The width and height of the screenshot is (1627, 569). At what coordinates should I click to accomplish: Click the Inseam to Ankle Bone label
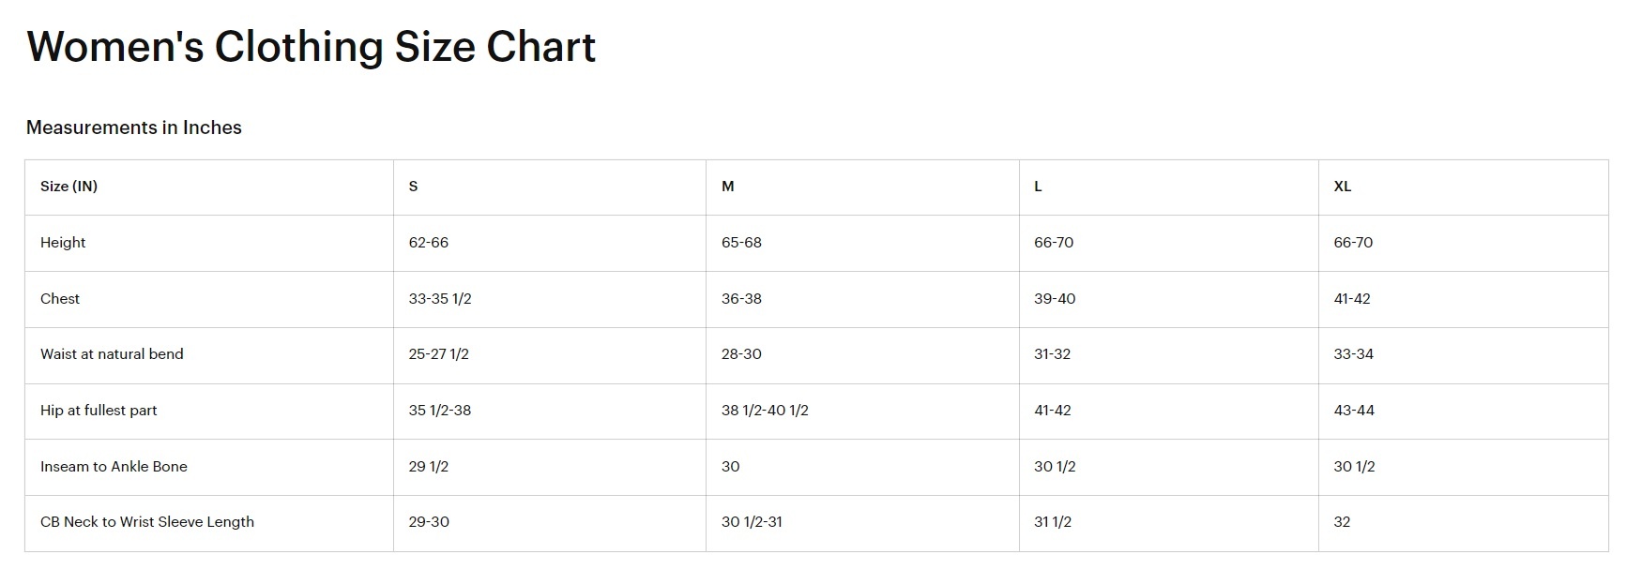114,467
